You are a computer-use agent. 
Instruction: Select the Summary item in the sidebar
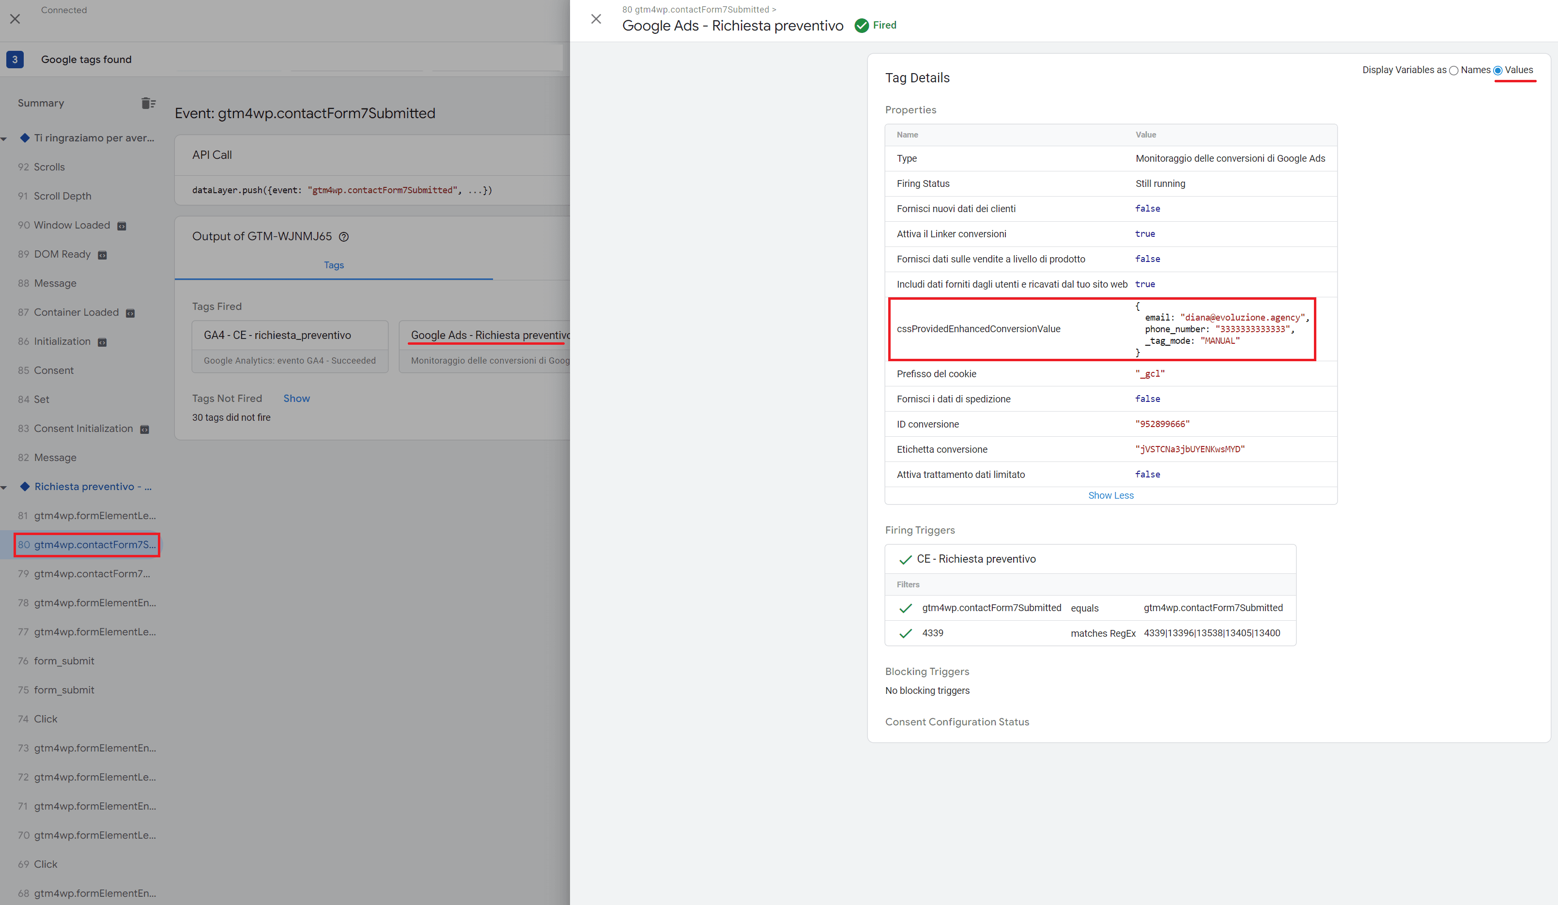tap(41, 103)
